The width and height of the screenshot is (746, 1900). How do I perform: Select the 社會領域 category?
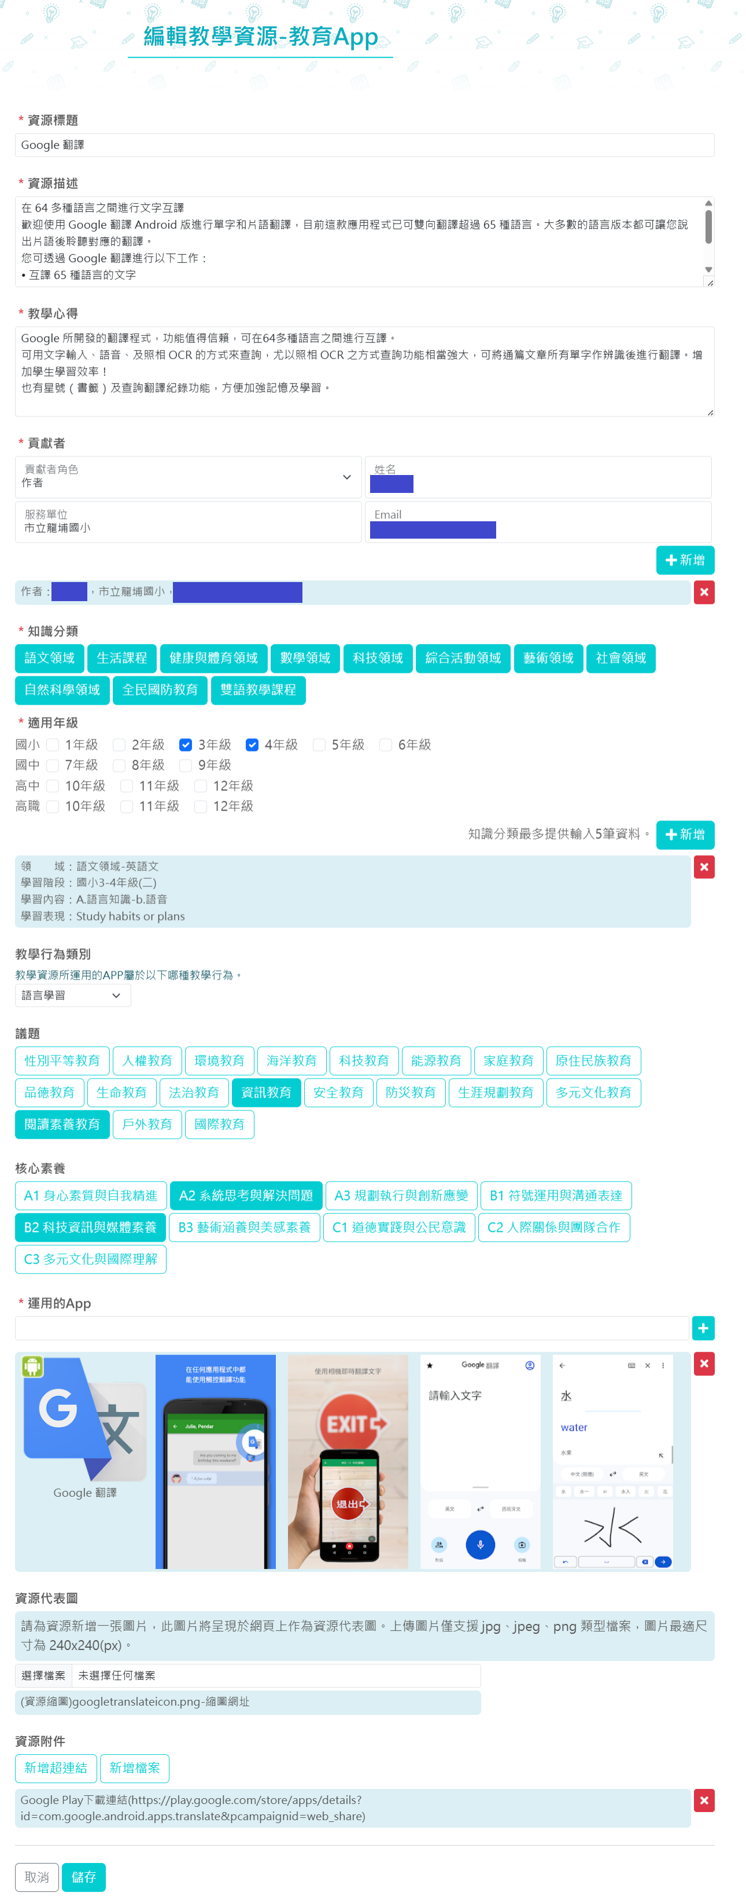[x=621, y=658]
